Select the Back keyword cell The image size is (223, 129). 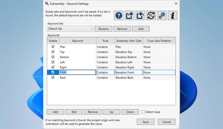pyautogui.click(x=77, y=78)
